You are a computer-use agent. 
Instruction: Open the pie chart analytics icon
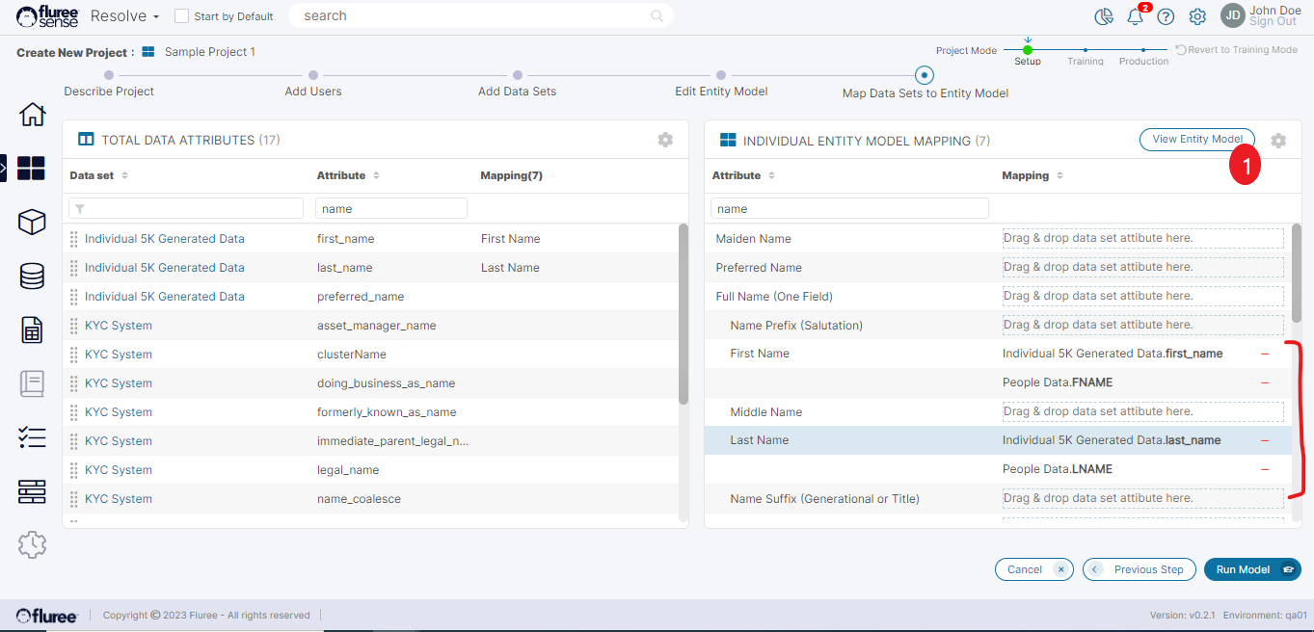pyautogui.click(x=1104, y=16)
